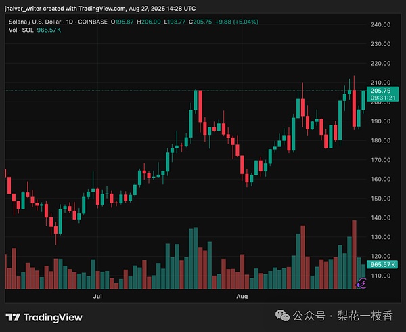Click the 130.00 price axis label
The width and height of the screenshot is (406, 332).
coord(380,237)
